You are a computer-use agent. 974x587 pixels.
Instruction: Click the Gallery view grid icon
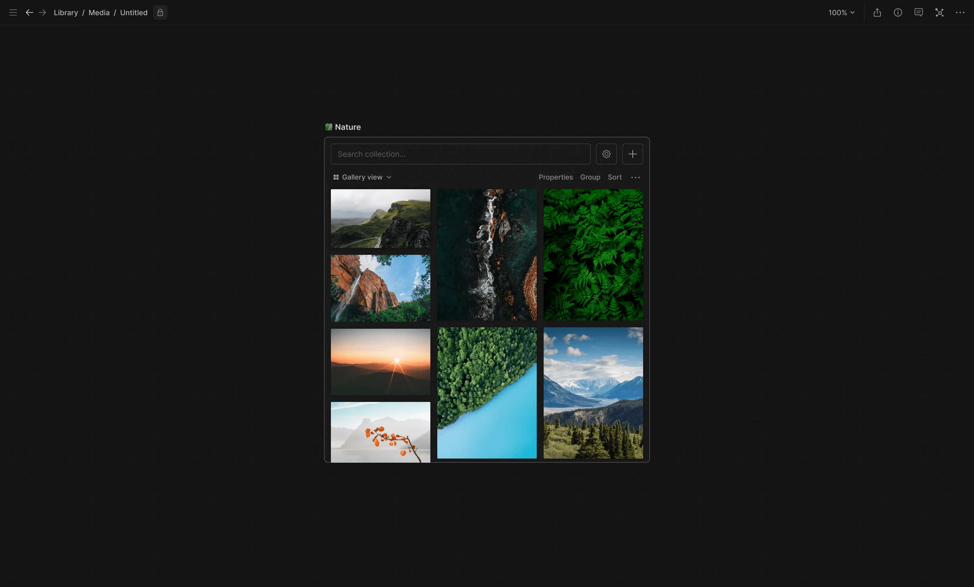pyautogui.click(x=336, y=177)
